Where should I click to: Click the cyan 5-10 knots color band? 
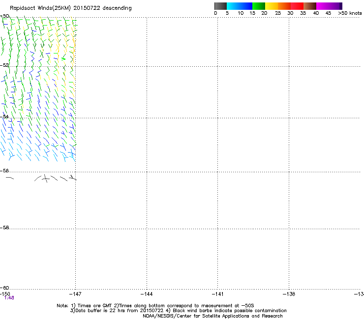coord(233,6)
